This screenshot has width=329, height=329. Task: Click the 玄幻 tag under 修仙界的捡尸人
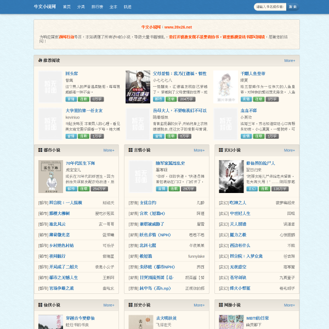pos(252,189)
